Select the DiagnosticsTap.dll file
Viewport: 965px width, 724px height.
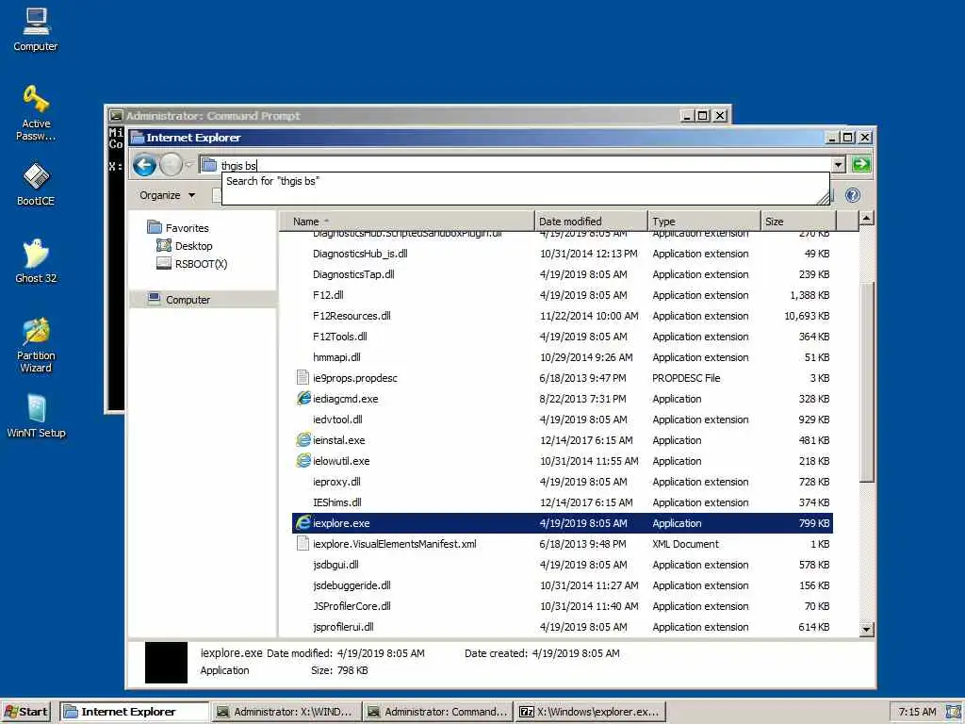click(x=353, y=274)
